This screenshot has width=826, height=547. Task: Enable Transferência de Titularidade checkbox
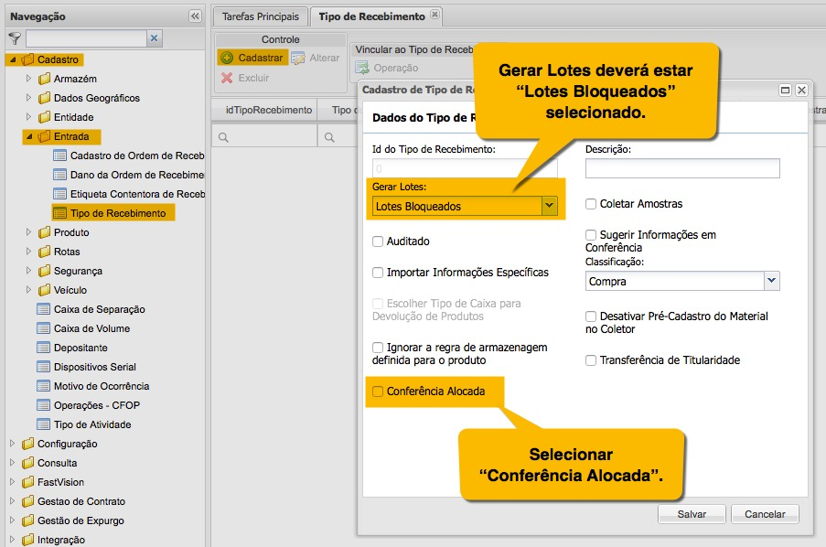(591, 359)
